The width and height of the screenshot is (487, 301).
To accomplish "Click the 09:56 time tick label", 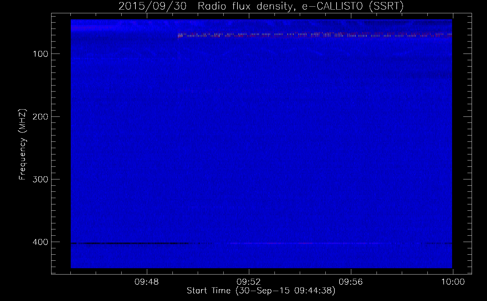I will pyautogui.click(x=351, y=282).
